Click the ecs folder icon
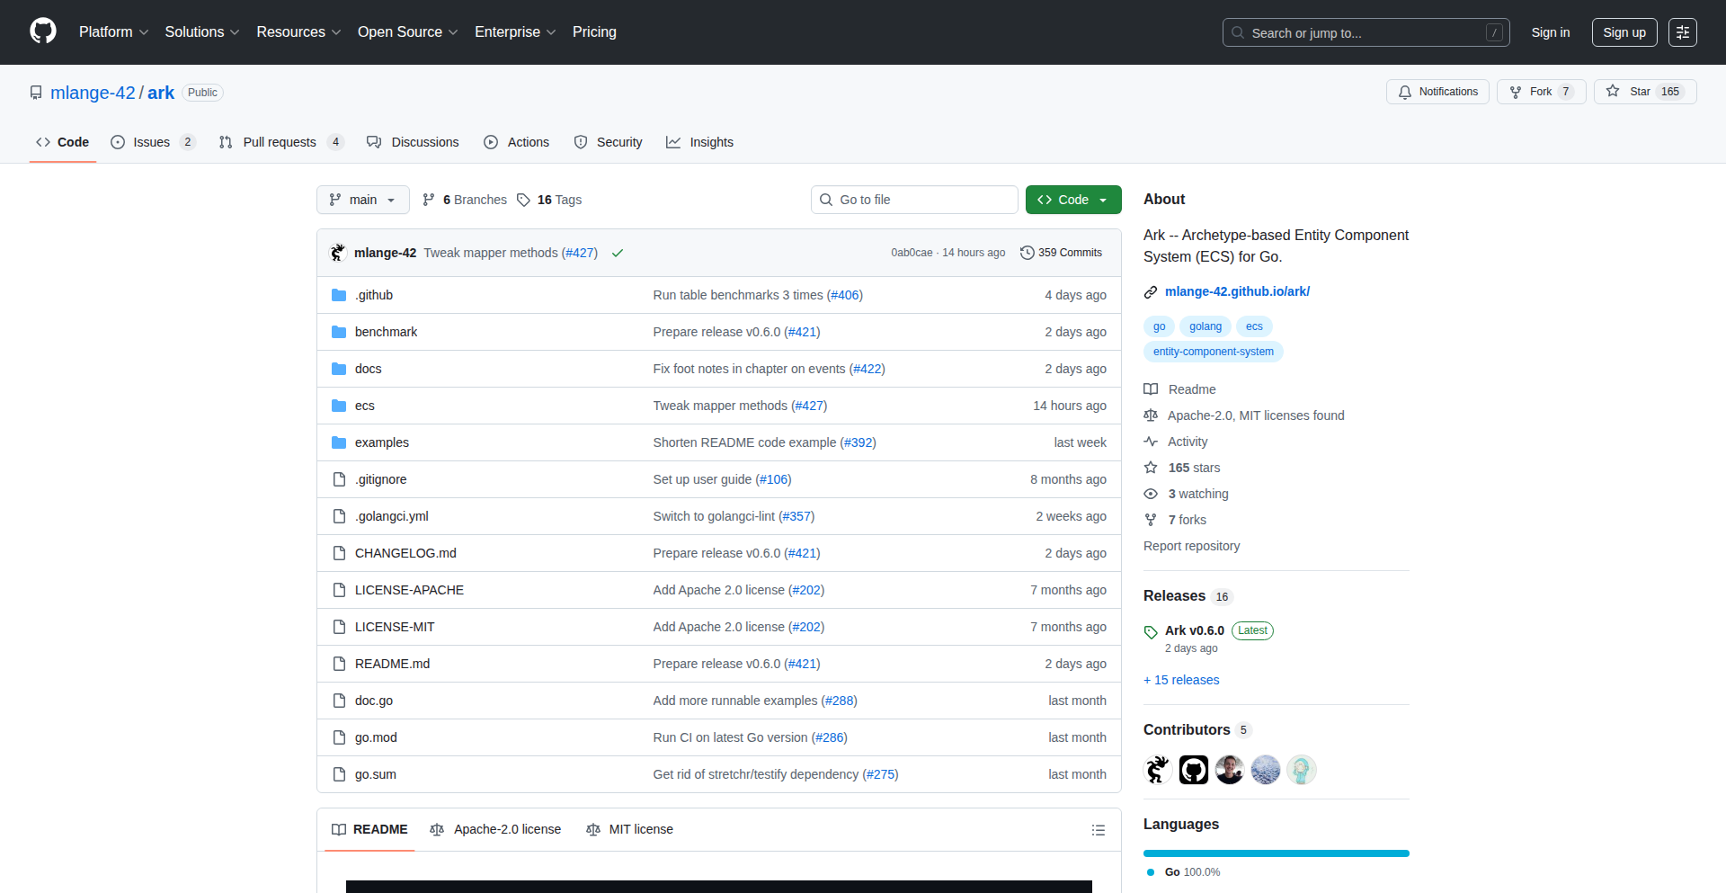The height and width of the screenshot is (893, 1726). point(339,406)
